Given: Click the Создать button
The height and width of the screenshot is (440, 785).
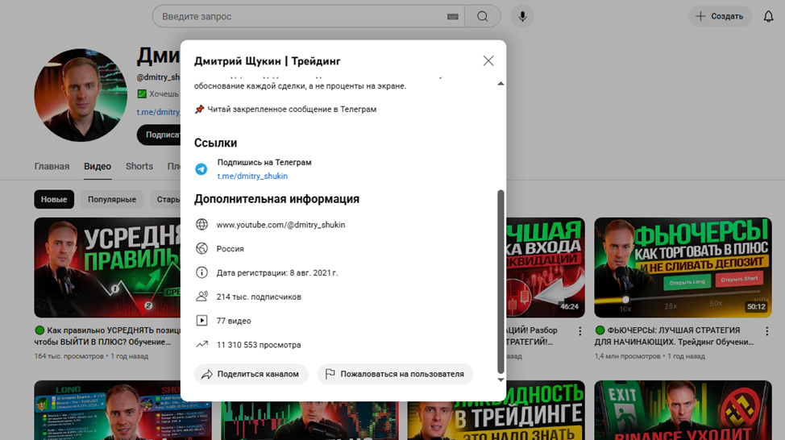Looking at the screenshot, I should coord(720,16).
